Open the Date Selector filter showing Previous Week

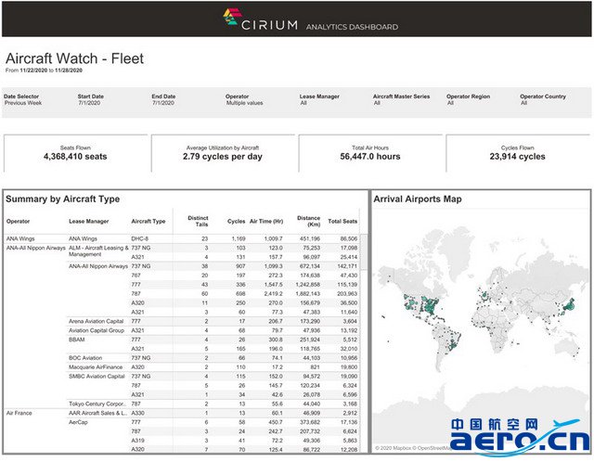[x=22, y=99]
